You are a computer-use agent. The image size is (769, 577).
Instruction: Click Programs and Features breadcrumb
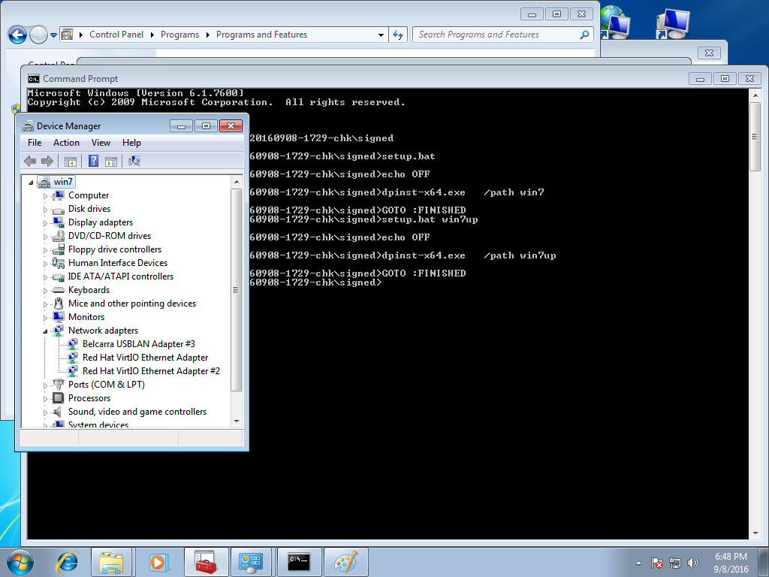tap(261, 35)
